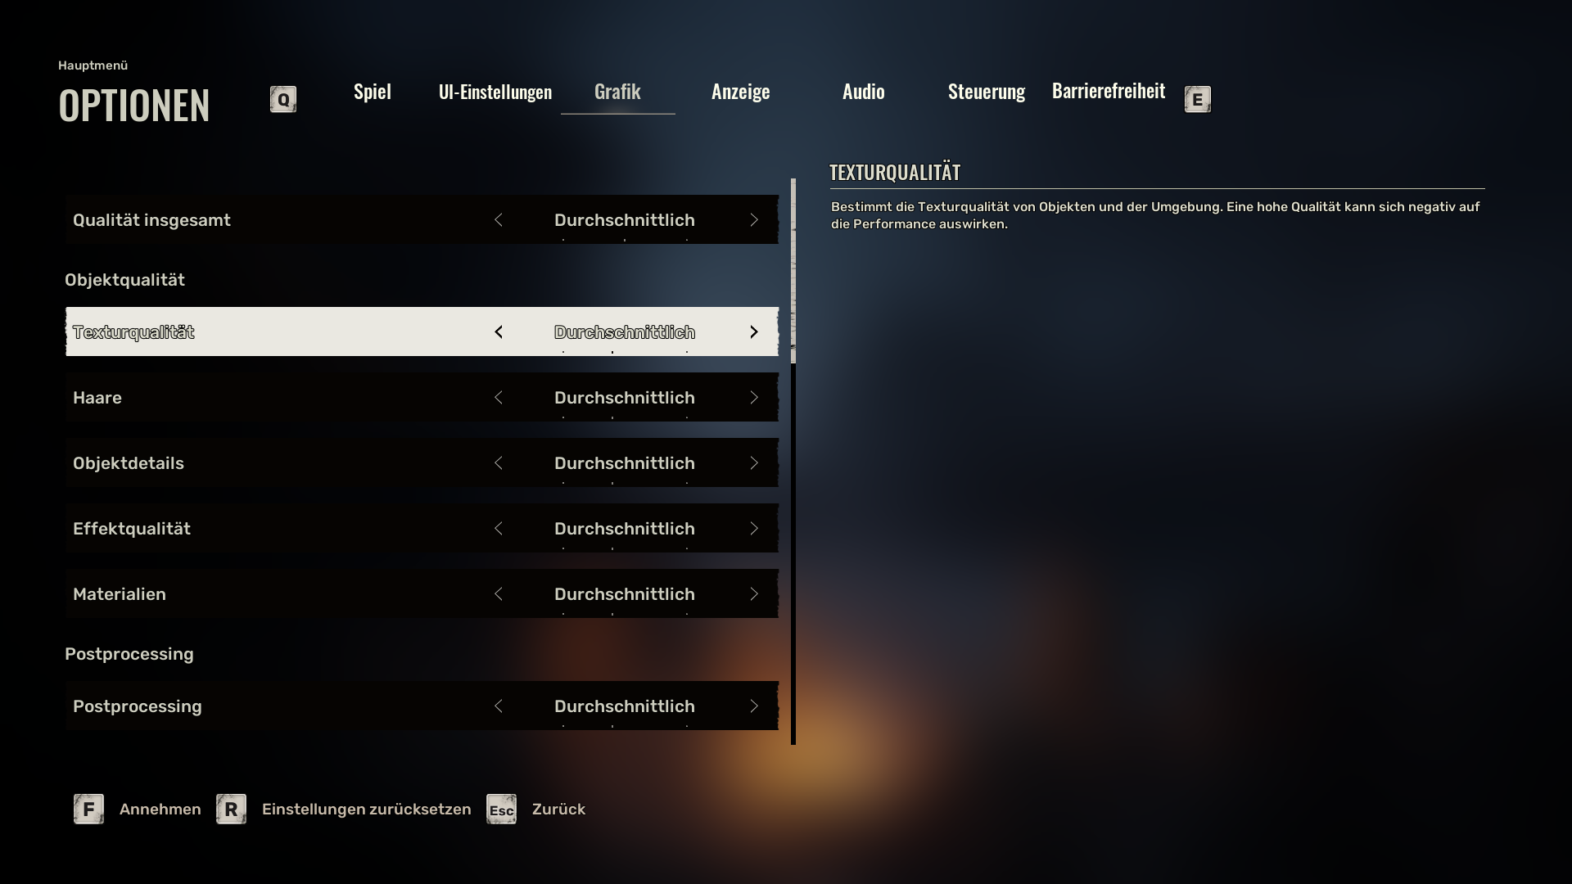Screen dimensions: 1572x884
Task: Raise Effektqualität with the right arrow
Action: pyautogui.click(x=754, y=529)
